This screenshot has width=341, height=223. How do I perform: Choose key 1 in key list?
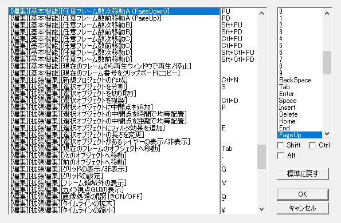(x=300, y=18)
